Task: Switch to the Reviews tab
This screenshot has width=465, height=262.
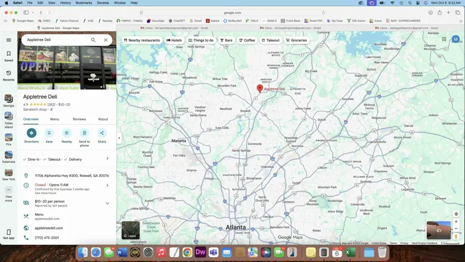Action: 79,119
